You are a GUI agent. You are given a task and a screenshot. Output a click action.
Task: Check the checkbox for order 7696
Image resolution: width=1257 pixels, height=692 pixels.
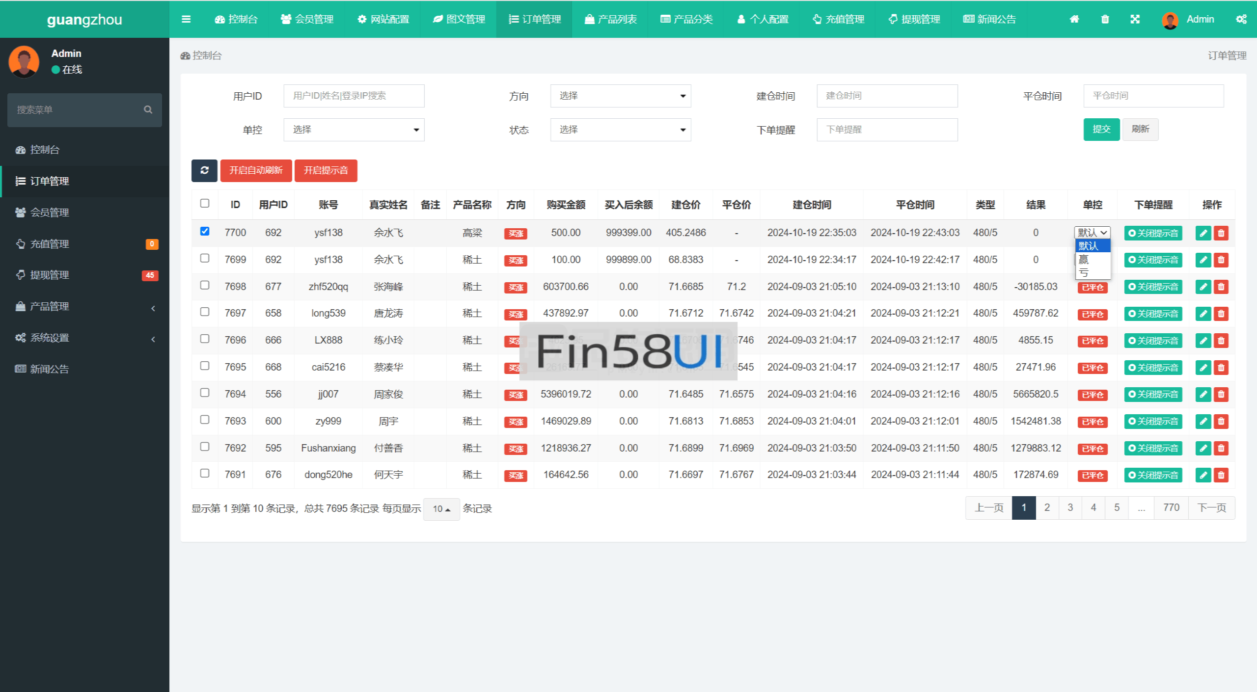tap(205, 339)
